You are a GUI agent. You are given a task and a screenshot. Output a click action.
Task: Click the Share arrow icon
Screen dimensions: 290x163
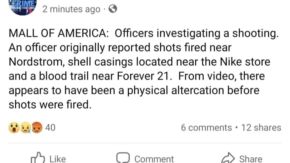pos(229,158)
